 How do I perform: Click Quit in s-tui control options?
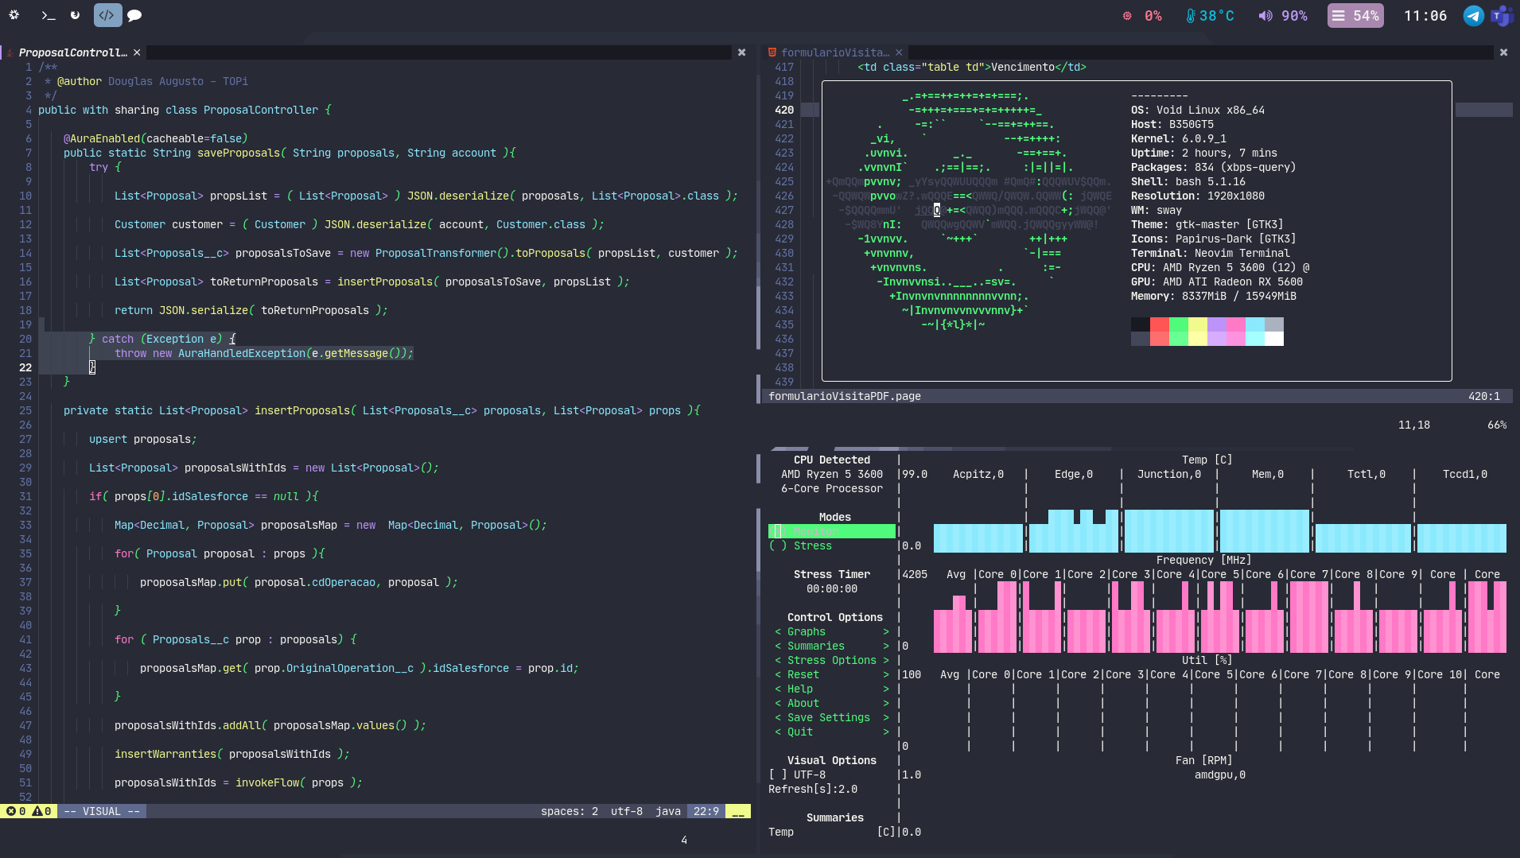coord(832,732)
